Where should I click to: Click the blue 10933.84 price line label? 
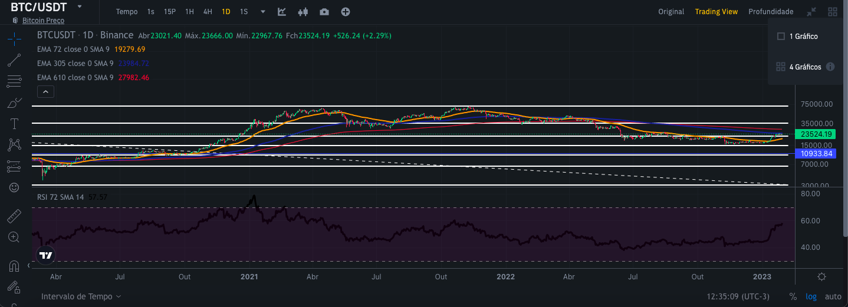(x=816, y=153)
